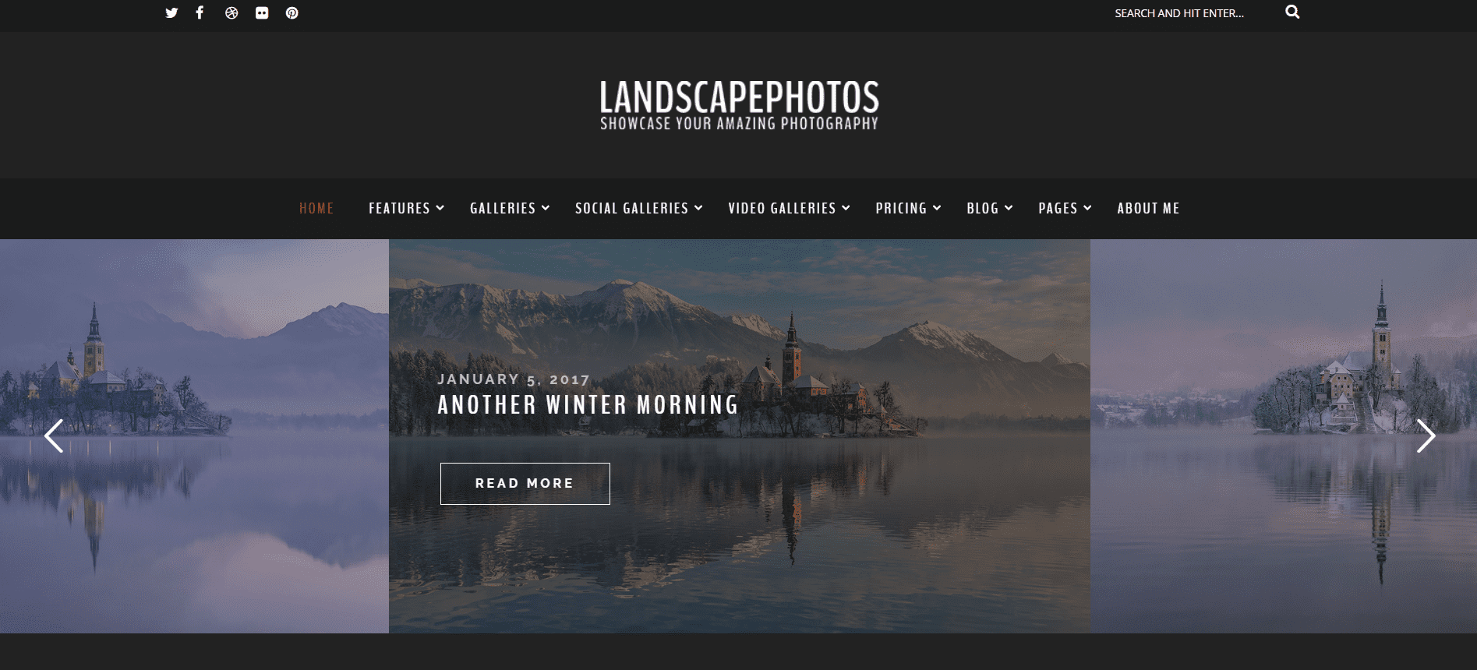This screenshot has width=1477, height=670.
Task: Click the search magnifier icon
Action: click(x=1292, y=12)
